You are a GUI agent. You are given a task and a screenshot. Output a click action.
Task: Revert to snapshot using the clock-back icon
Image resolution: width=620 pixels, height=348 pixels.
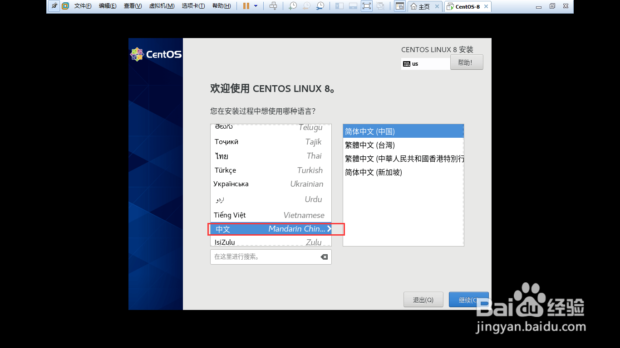[306, 6]
